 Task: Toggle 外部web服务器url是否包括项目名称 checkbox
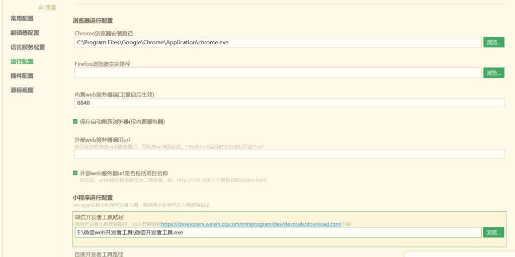coord(75,173)
